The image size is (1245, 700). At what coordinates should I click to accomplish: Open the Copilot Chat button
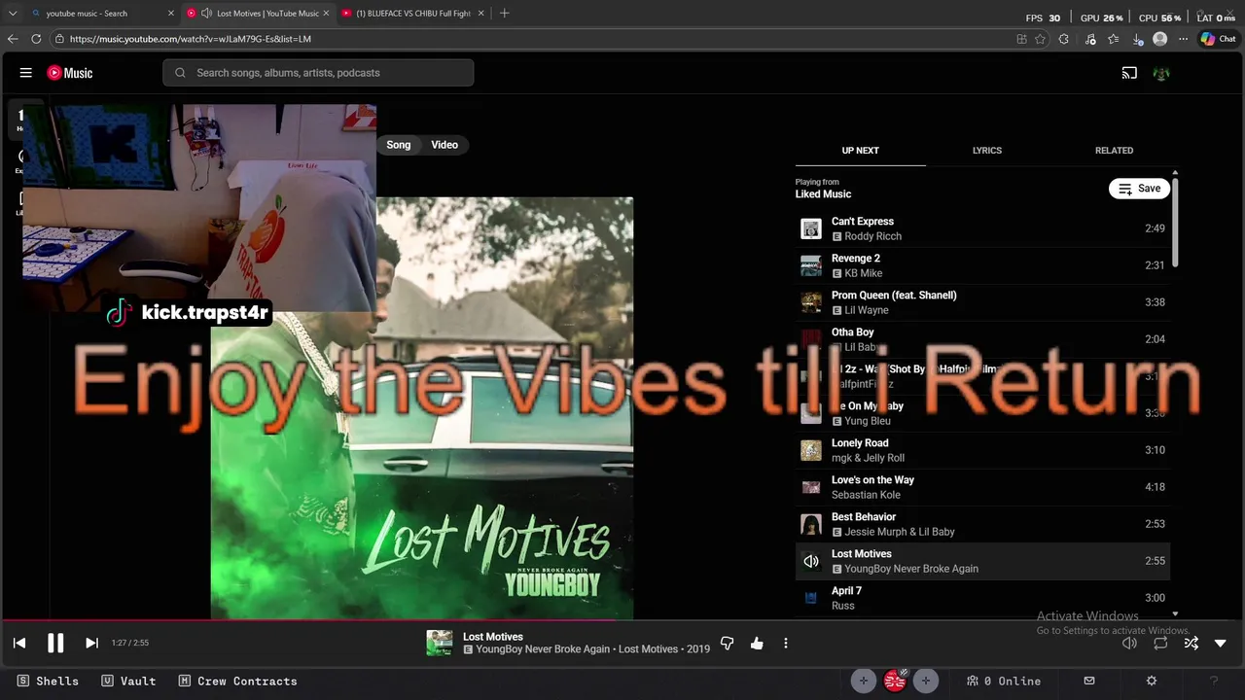pyautogui.click(x=1219, y=39)
